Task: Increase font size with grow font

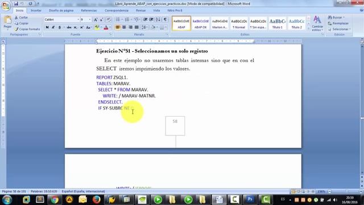Action: point(96,20)
